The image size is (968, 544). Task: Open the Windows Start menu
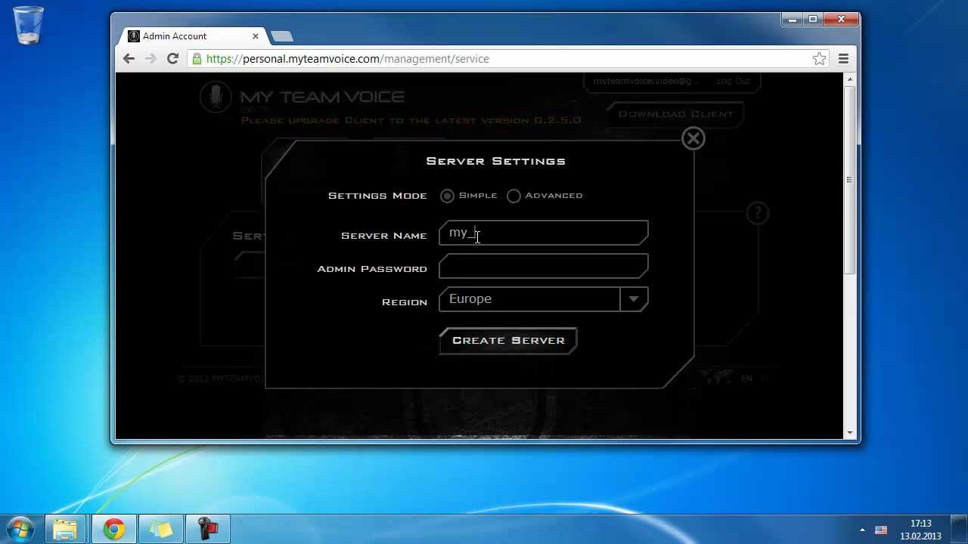tap(20, 529)
